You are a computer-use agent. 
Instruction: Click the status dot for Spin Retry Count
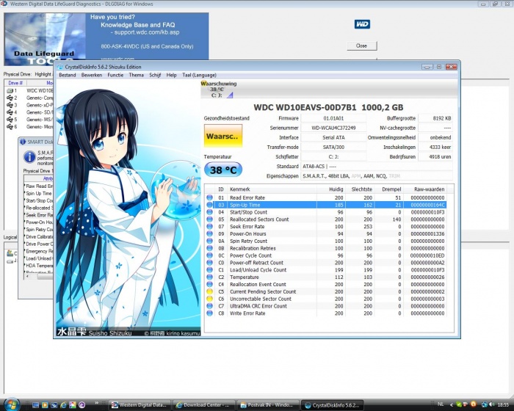tap(209, 241)
